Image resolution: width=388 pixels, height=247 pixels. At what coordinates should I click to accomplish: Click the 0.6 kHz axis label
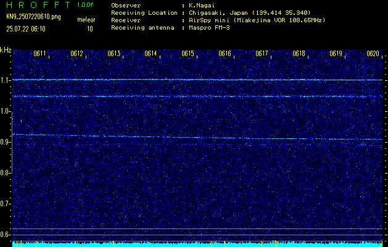[x=6, y=235]
